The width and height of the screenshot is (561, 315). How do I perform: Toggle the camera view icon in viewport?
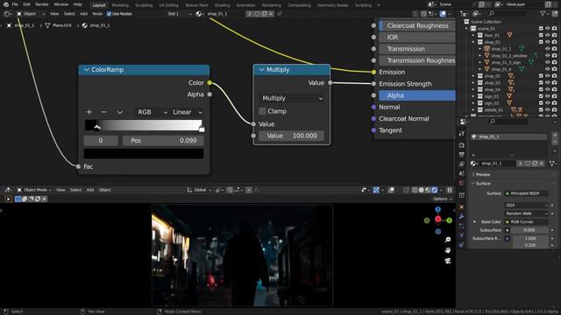(x=448, y=261)
